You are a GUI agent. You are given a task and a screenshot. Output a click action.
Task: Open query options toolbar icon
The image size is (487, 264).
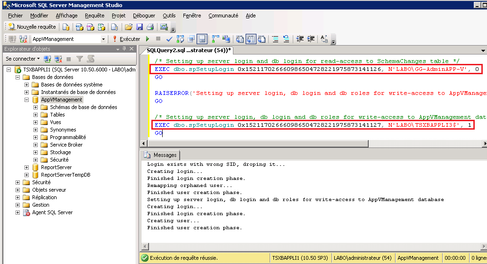click(191, 39)
